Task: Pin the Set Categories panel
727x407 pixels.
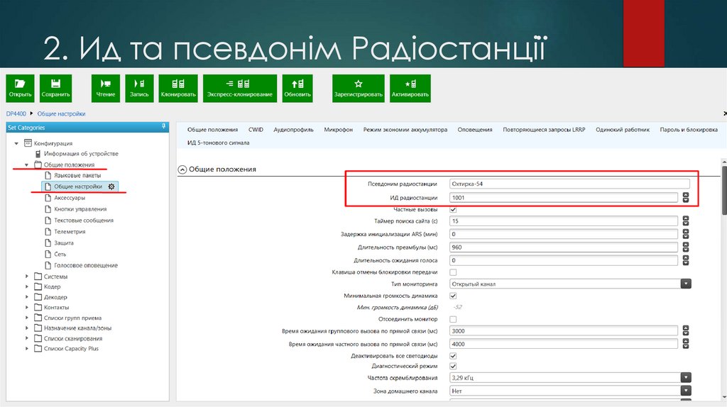Action: pos(163,126)
